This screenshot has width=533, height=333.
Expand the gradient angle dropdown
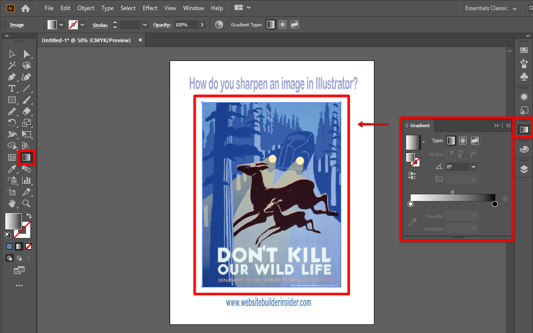point(474,167)
